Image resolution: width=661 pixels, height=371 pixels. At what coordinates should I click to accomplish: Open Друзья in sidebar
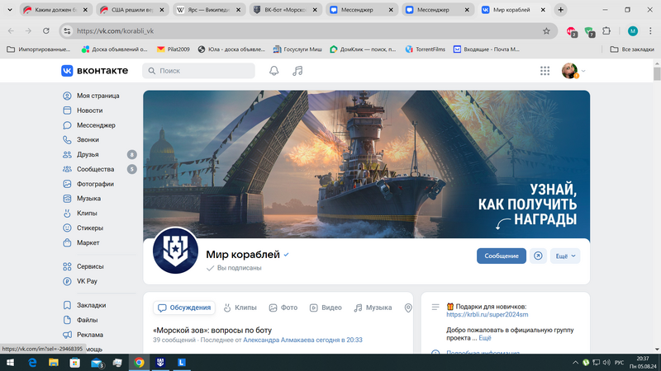click(88, 154)
